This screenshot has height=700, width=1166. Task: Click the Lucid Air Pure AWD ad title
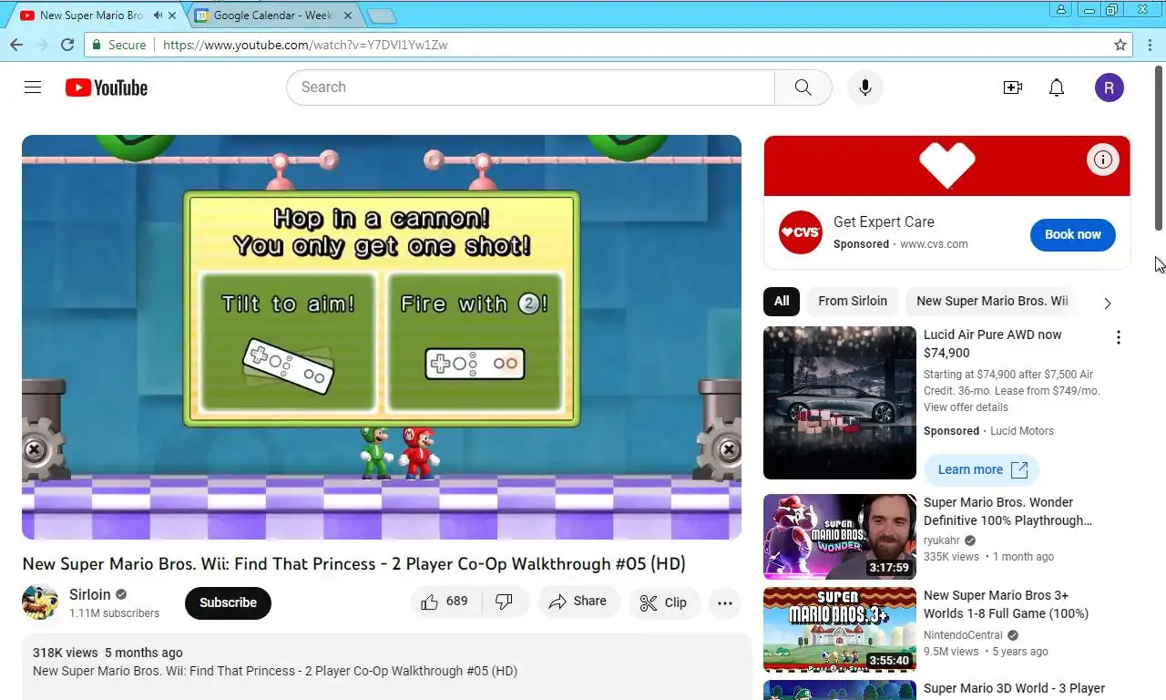tap(993, 344)
